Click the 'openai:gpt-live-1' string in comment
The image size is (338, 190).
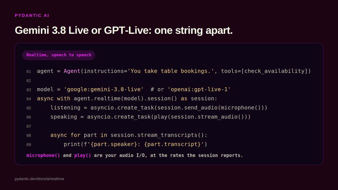[x=199, y=89]
